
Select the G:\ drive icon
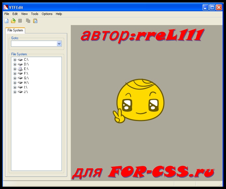click(20, 78)
